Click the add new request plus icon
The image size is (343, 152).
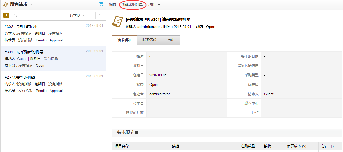pyautogui.click(x=6, y=15)
